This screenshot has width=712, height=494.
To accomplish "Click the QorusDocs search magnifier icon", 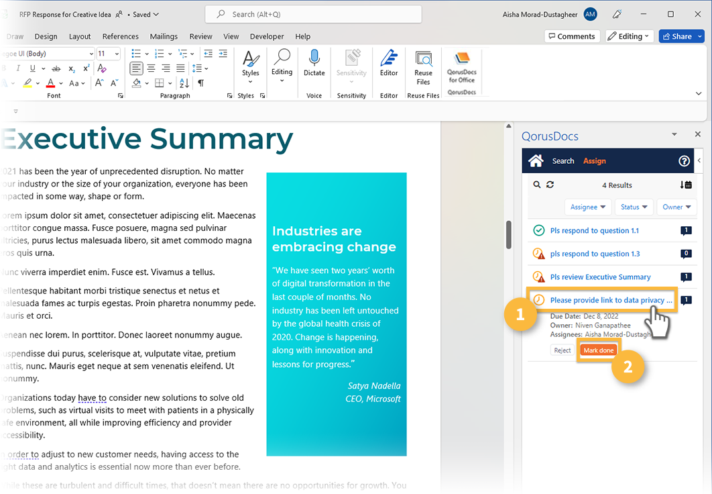I will [537, 185].
